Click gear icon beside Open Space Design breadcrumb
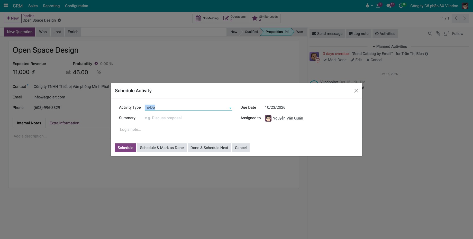 (x=59, y=20)
